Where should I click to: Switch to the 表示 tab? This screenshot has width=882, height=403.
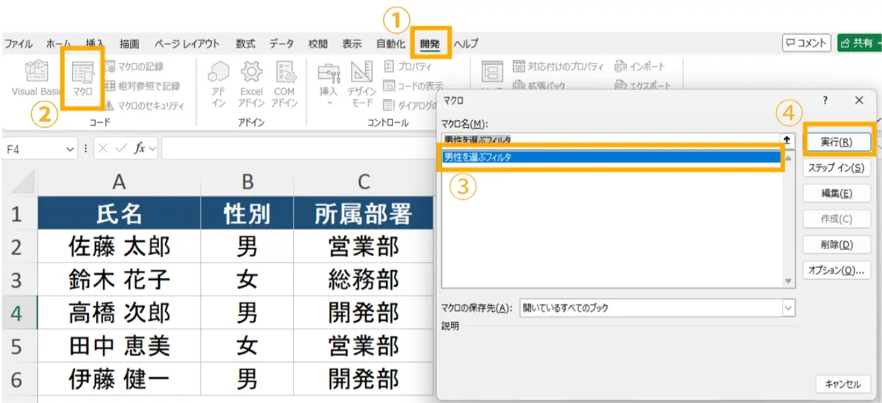[351, 44]
